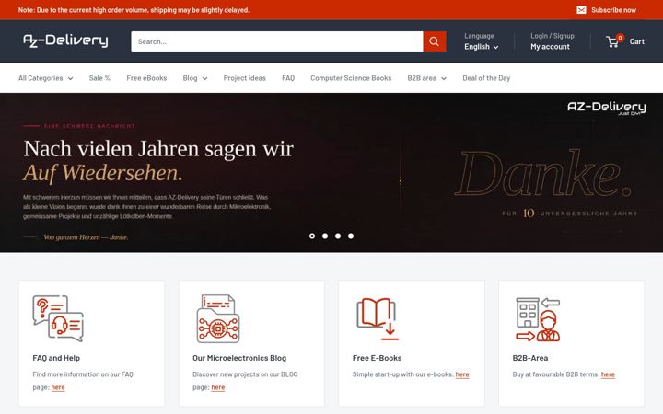
Task: Open the FAQ navigation item
Action: tap(288, 78)
